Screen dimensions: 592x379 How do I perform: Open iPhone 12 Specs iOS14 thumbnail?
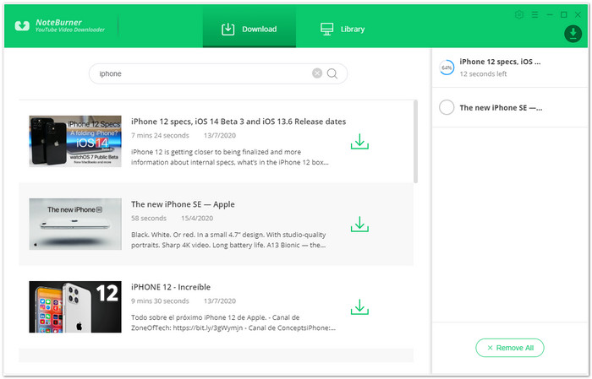click(75, 141)
